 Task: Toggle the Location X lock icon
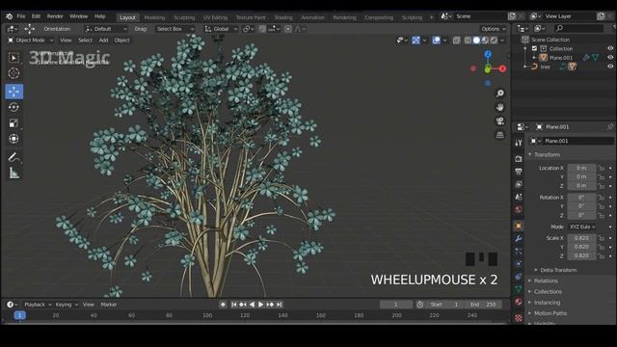click(602, 168)
